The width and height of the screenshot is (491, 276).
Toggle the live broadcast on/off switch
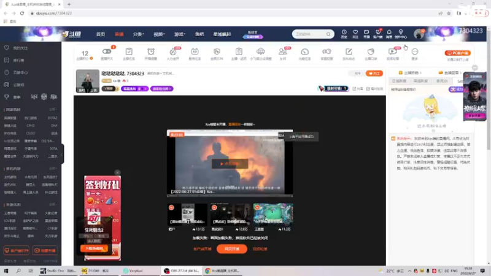pyautogui.click(x=106, y=52)
